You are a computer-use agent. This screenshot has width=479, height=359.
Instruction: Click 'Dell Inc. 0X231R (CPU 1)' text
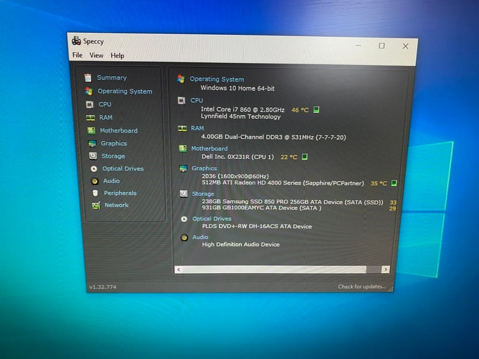coord(238,157)
